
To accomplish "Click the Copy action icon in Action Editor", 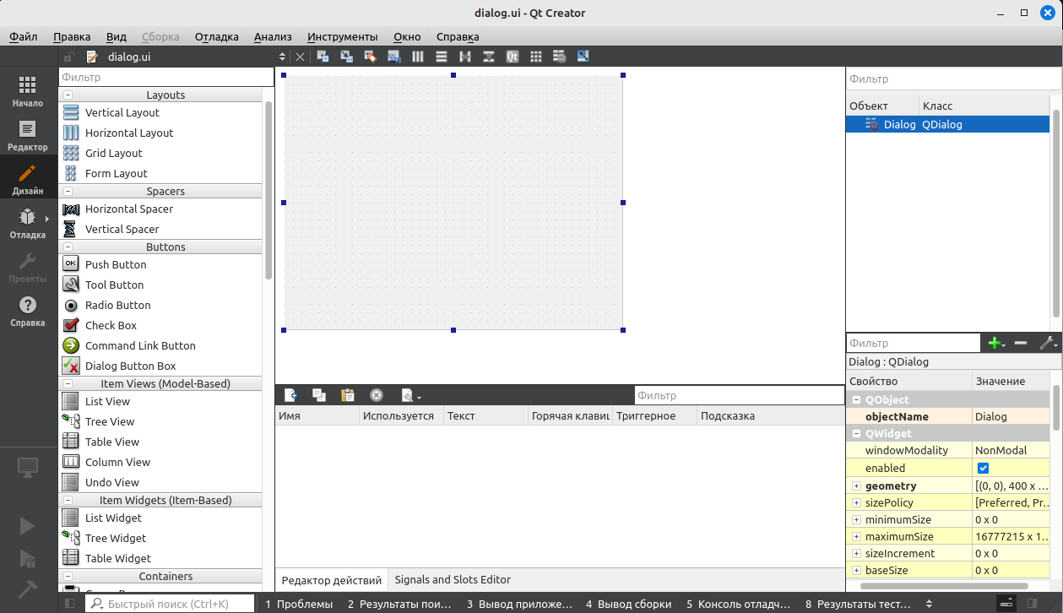I will [318, 394].
